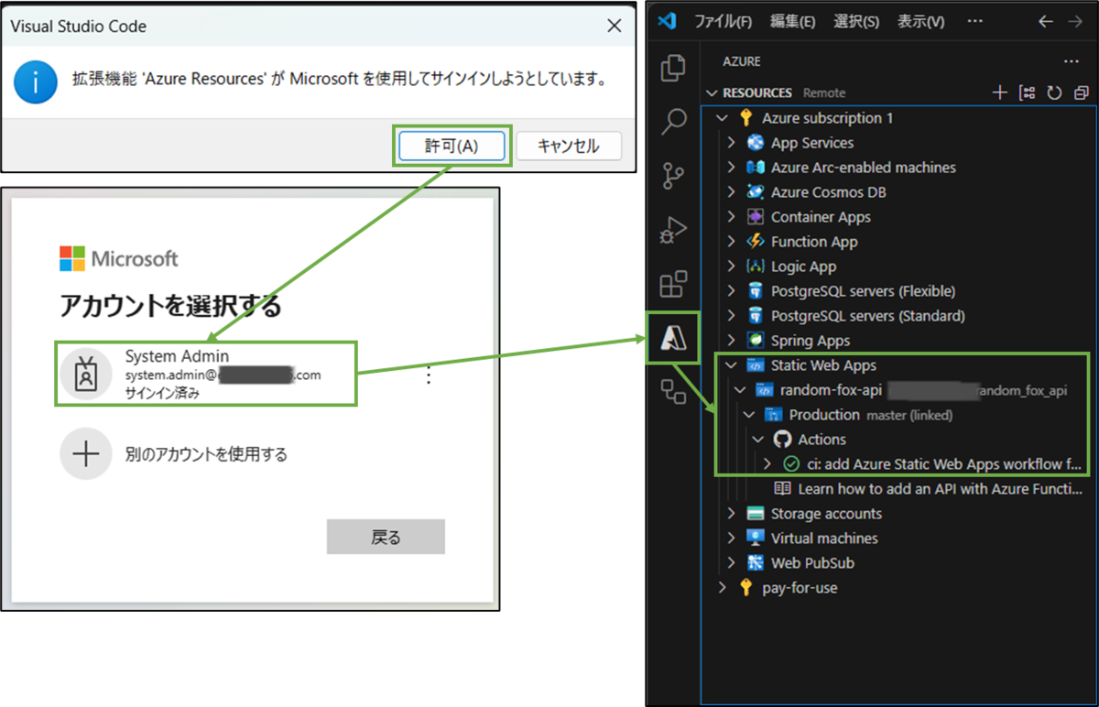This screenshot has width=1099, height=707.
Task: Collapse the Static Web Apps node
Action: [731, 365]
